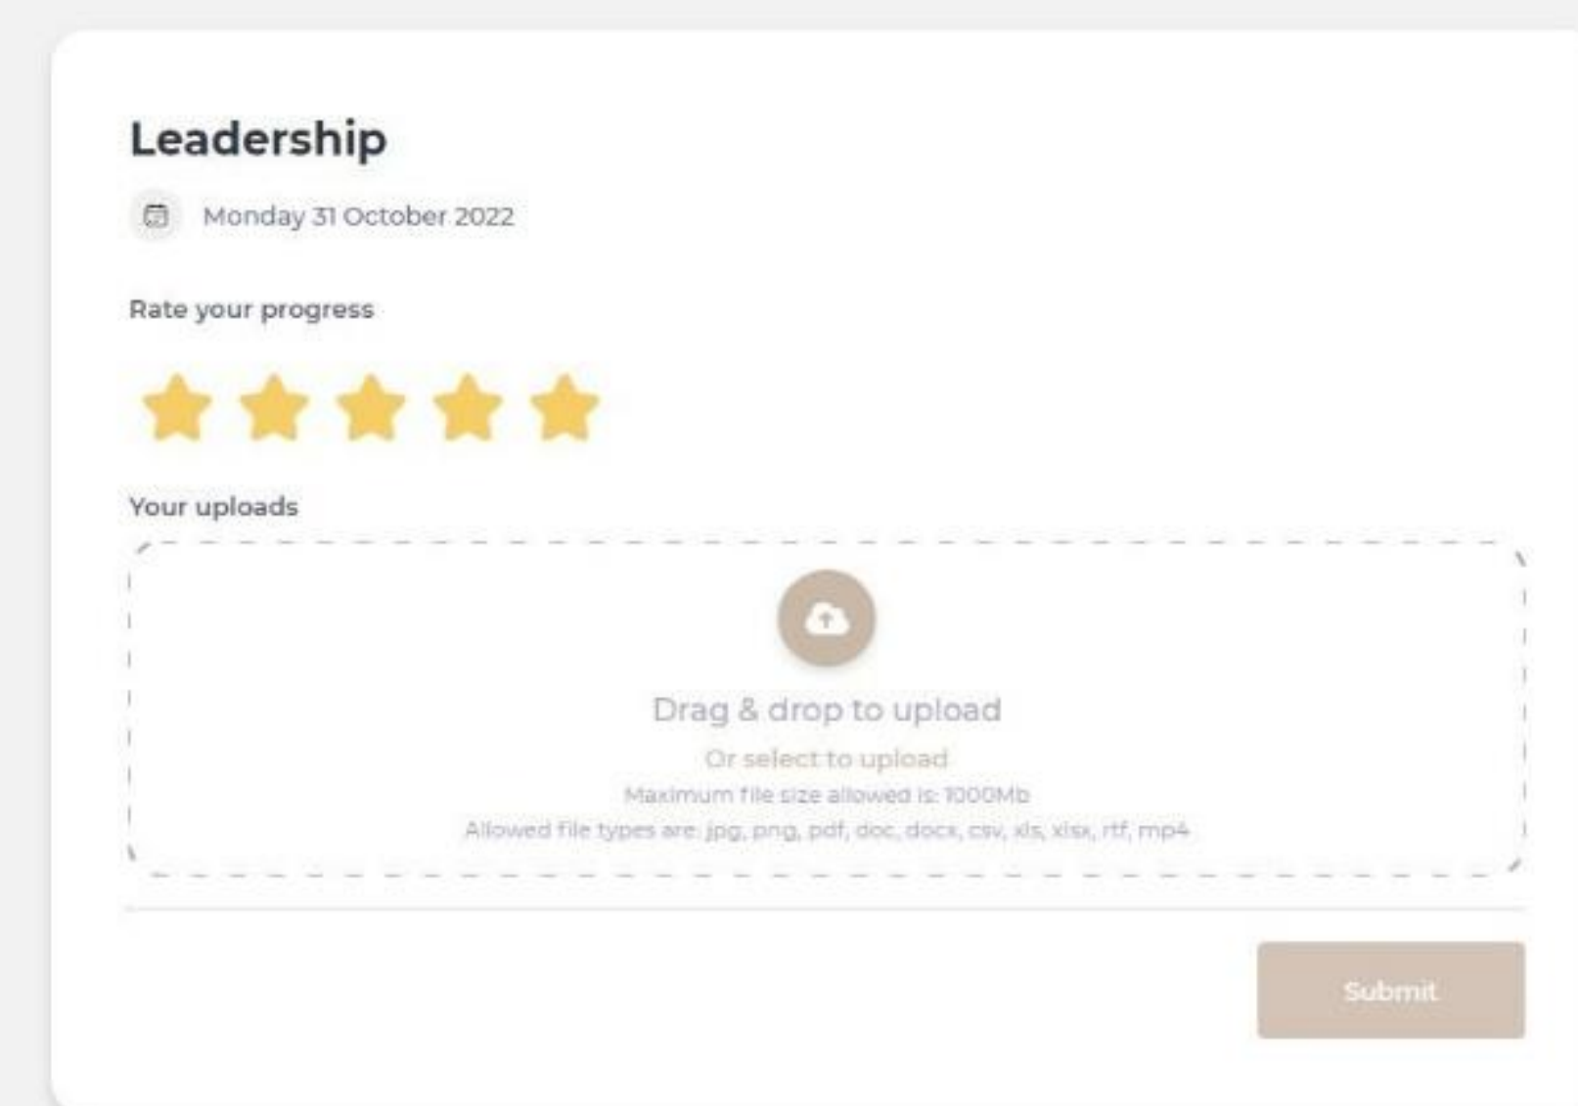Viewport: 1579px width, 1106px height.
Task: Click the Leadership heading
Action: (x=258, y=139)
